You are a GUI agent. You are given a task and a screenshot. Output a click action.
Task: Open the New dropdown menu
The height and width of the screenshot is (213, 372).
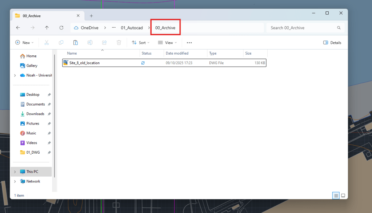(24, 43)
